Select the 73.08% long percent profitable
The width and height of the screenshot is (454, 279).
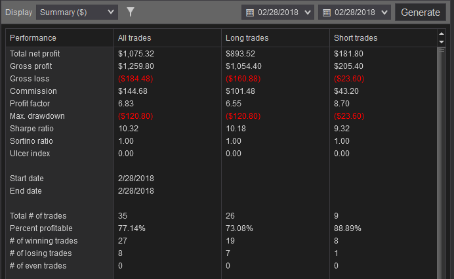pyautogui.click(x=239, y=228)
